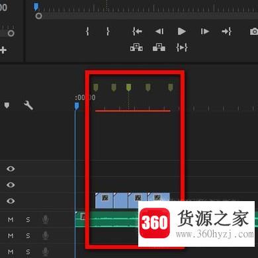Screen dimensions: 258x258
Task: Solo the second audio track
Action: (x=28, y=236)
